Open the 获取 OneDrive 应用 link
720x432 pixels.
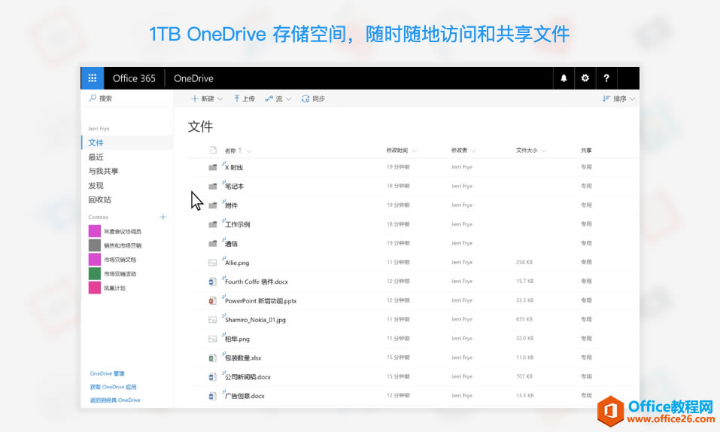pyautogui.click(x=113, y=387)
